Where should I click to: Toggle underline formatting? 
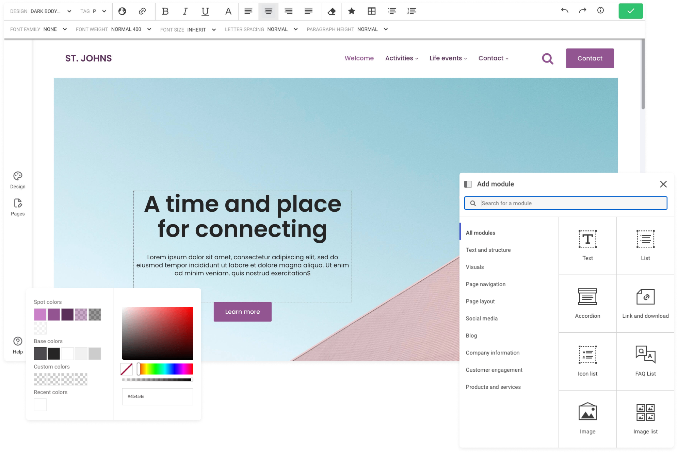[205, 11]
